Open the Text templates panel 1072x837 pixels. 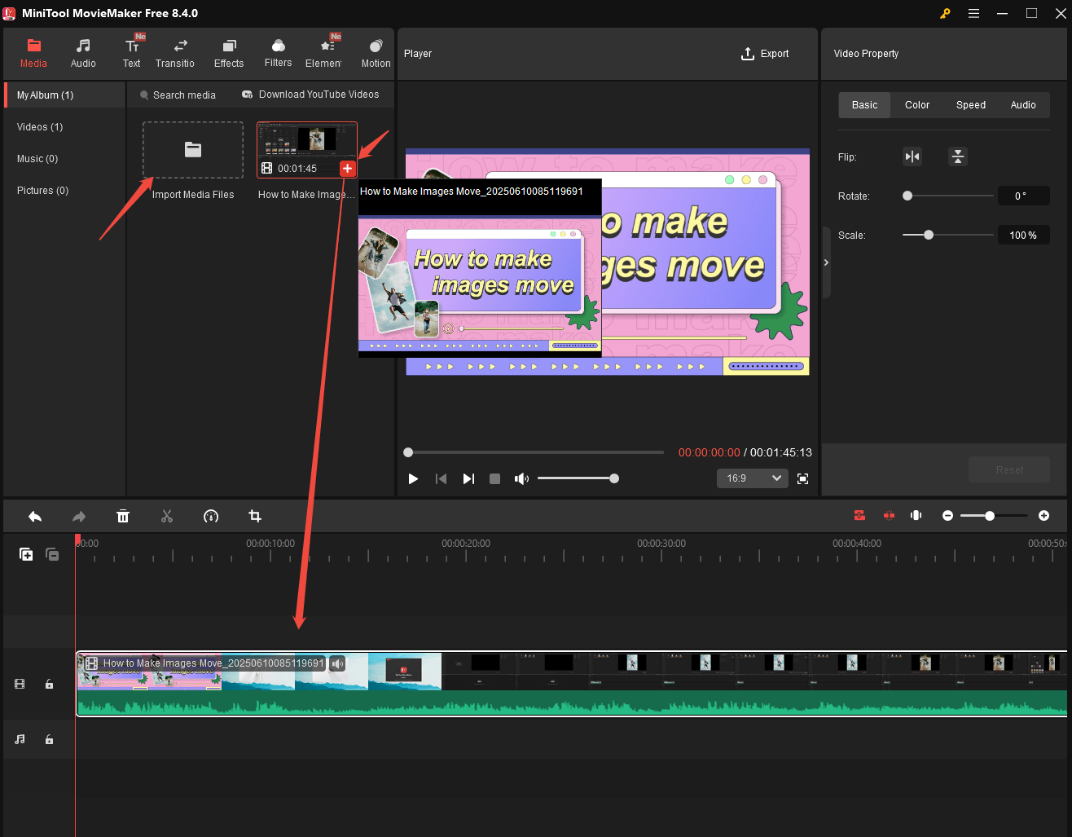coord(131,51)
